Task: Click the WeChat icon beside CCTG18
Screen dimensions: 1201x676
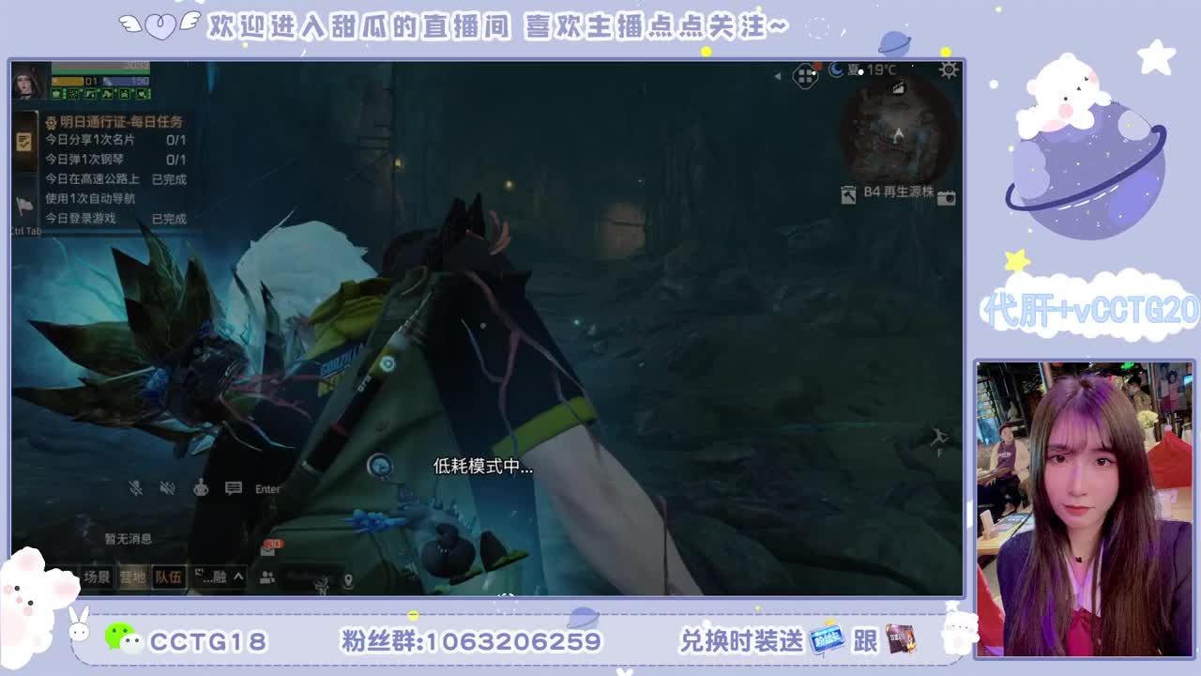Action: [x=122, y=638]
